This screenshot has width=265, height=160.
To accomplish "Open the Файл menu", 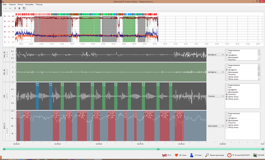I will [x=4, y=5].
